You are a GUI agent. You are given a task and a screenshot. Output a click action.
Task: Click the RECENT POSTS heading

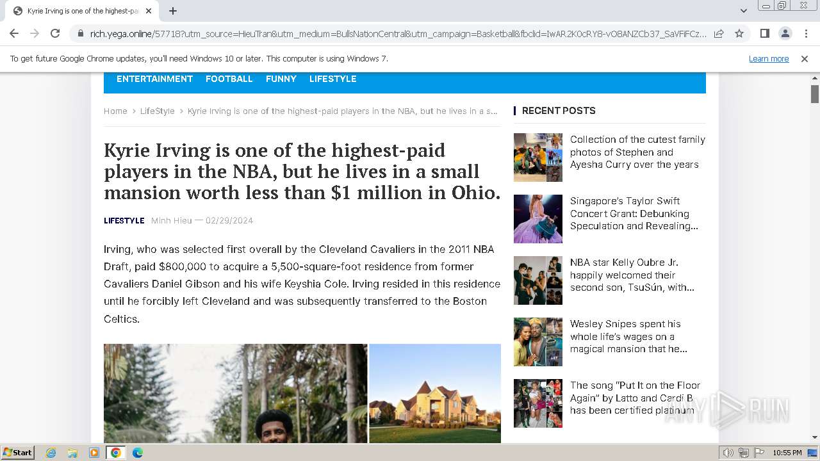pyautogui.click(x=559, y=111)
